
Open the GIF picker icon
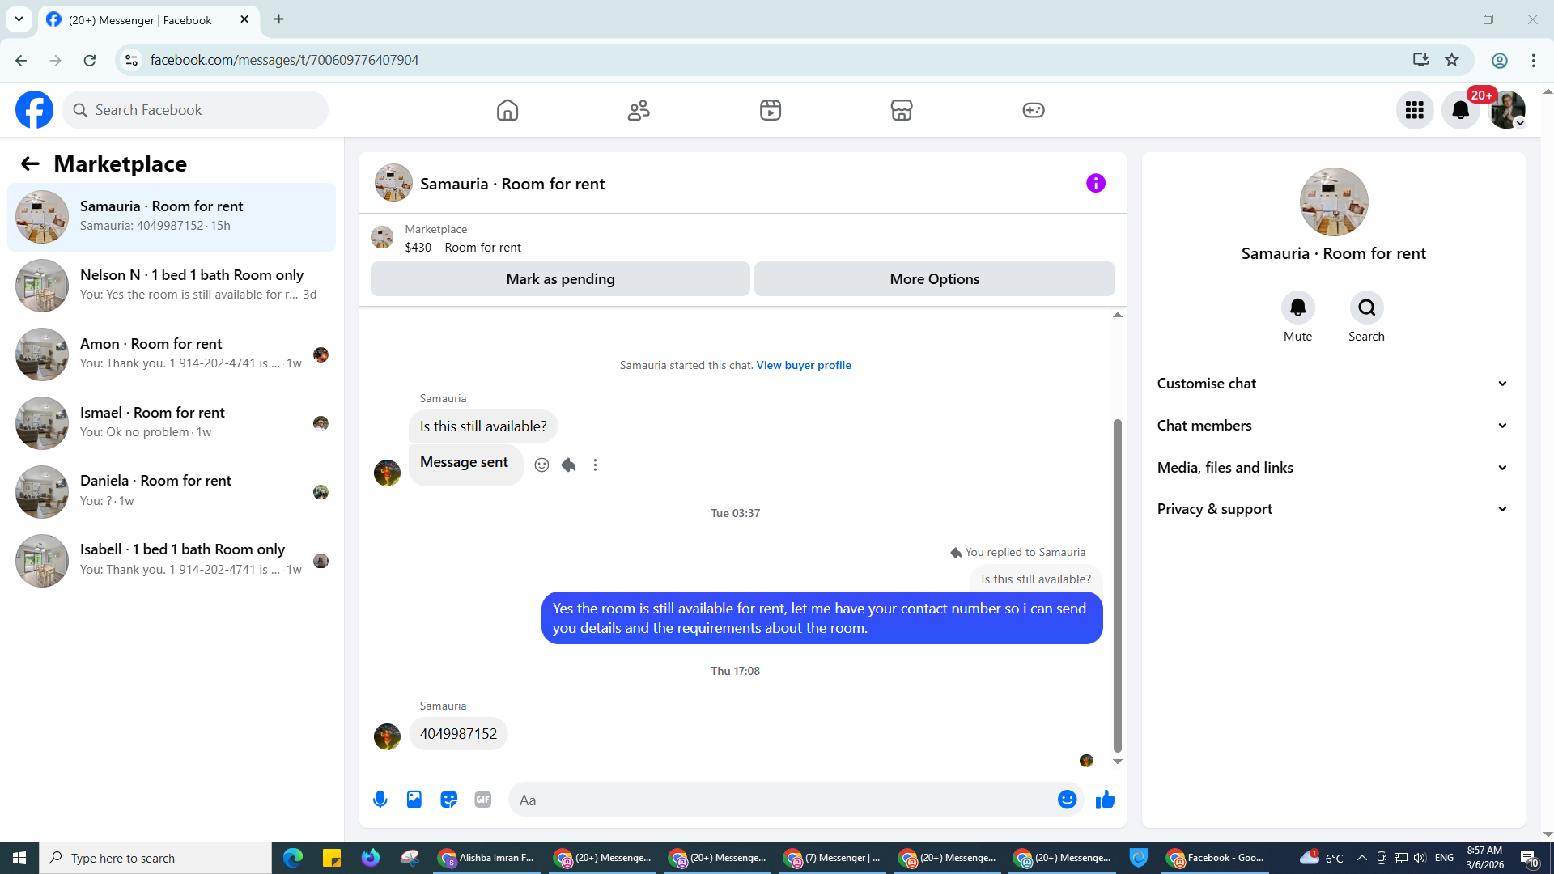point(483,800)
